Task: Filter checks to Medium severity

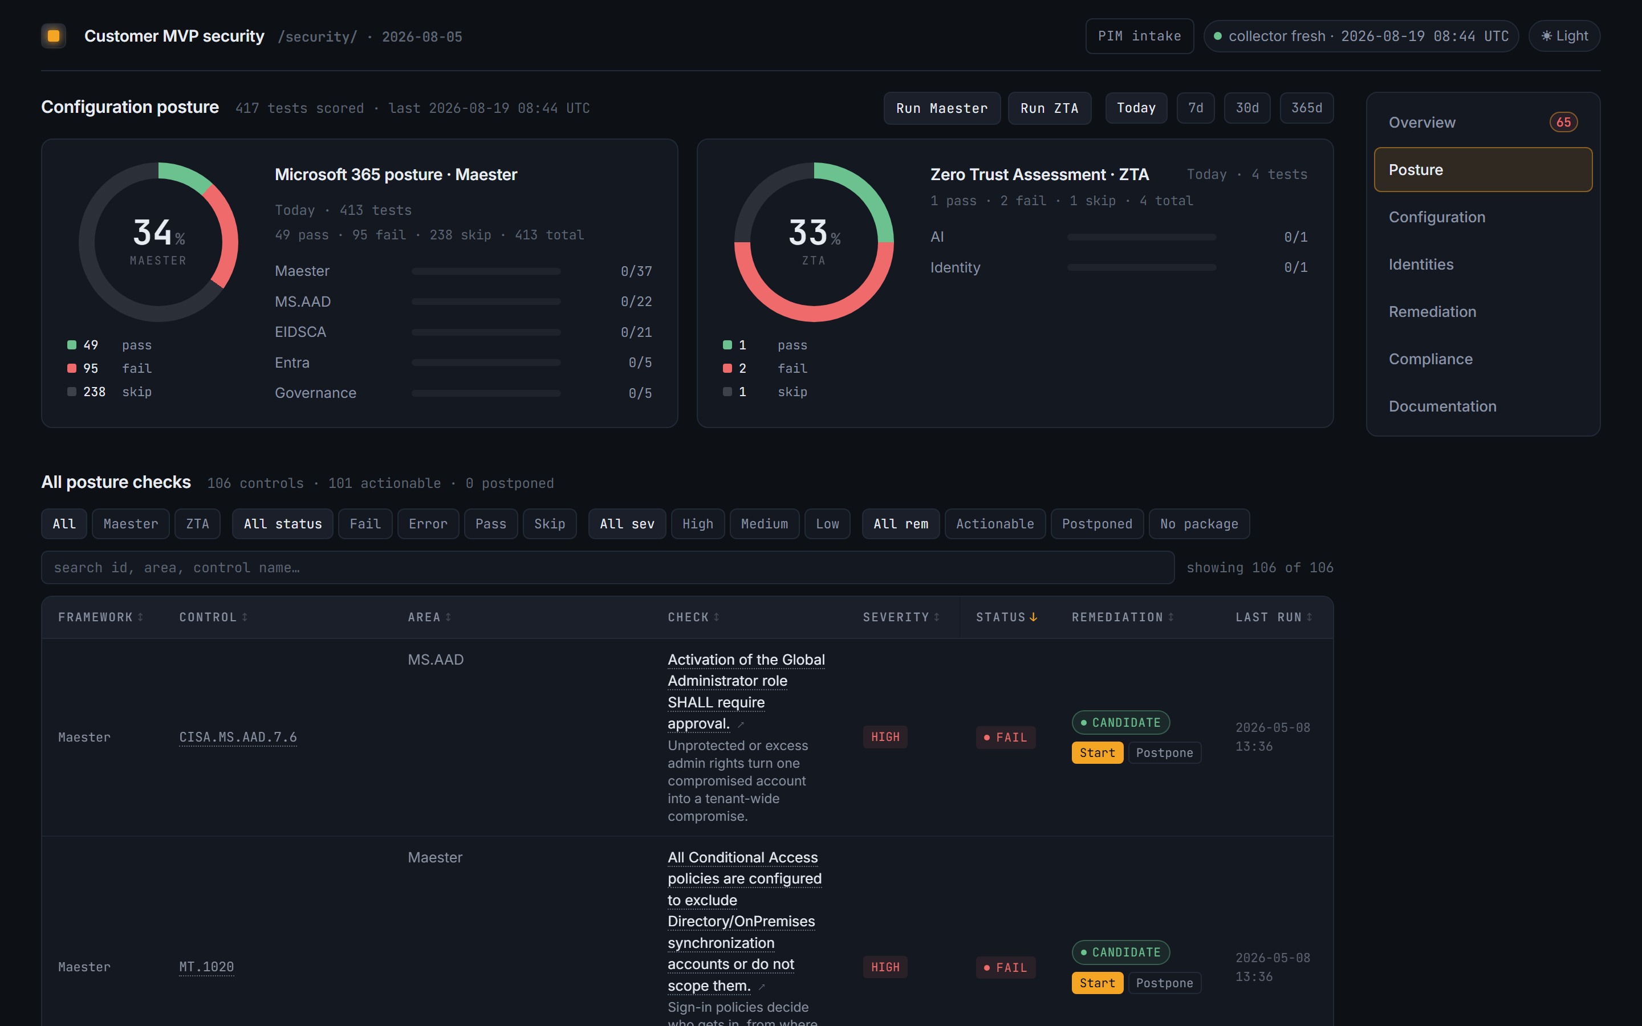Action: pos(765,524)
